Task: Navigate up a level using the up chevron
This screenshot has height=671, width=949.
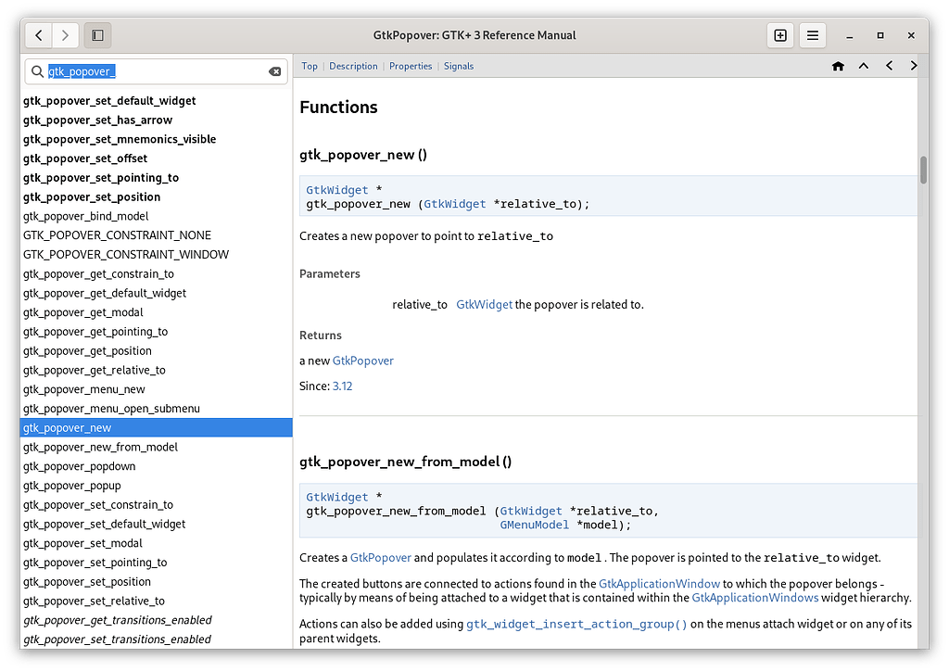Action: pos(863,66)
